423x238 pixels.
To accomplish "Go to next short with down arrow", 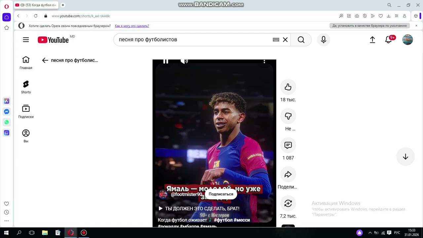I will (x=405, y=157).
